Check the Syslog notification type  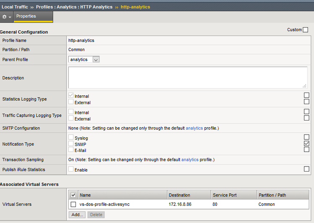click(x=71, y=138)
